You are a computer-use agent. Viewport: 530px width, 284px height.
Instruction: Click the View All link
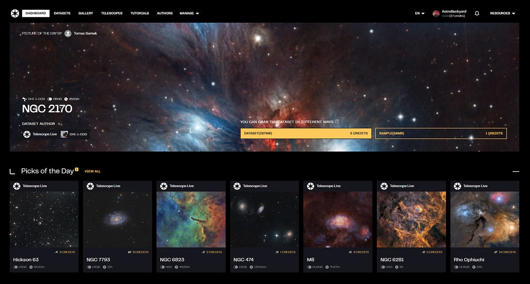pos(92,171)
